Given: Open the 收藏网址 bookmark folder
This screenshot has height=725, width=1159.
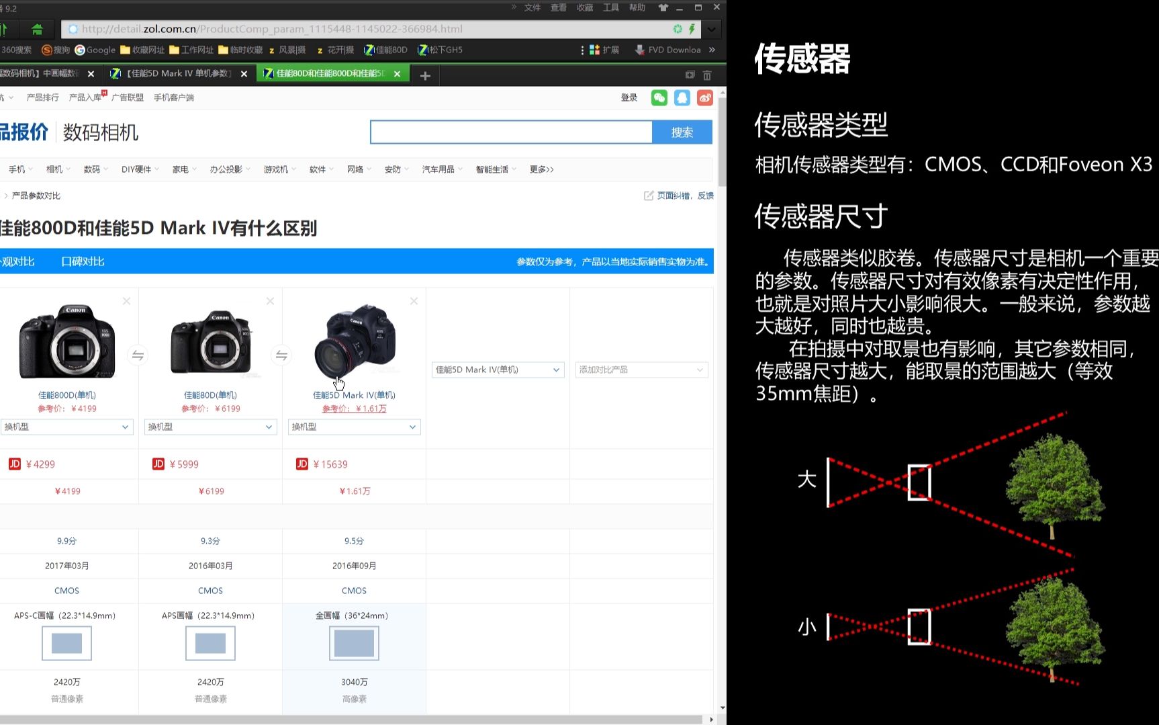Looking at the screenshot, I should [142, 50].
